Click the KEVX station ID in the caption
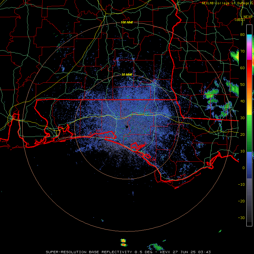The height and width of the screenshot is (254, 254). [165, 252]
